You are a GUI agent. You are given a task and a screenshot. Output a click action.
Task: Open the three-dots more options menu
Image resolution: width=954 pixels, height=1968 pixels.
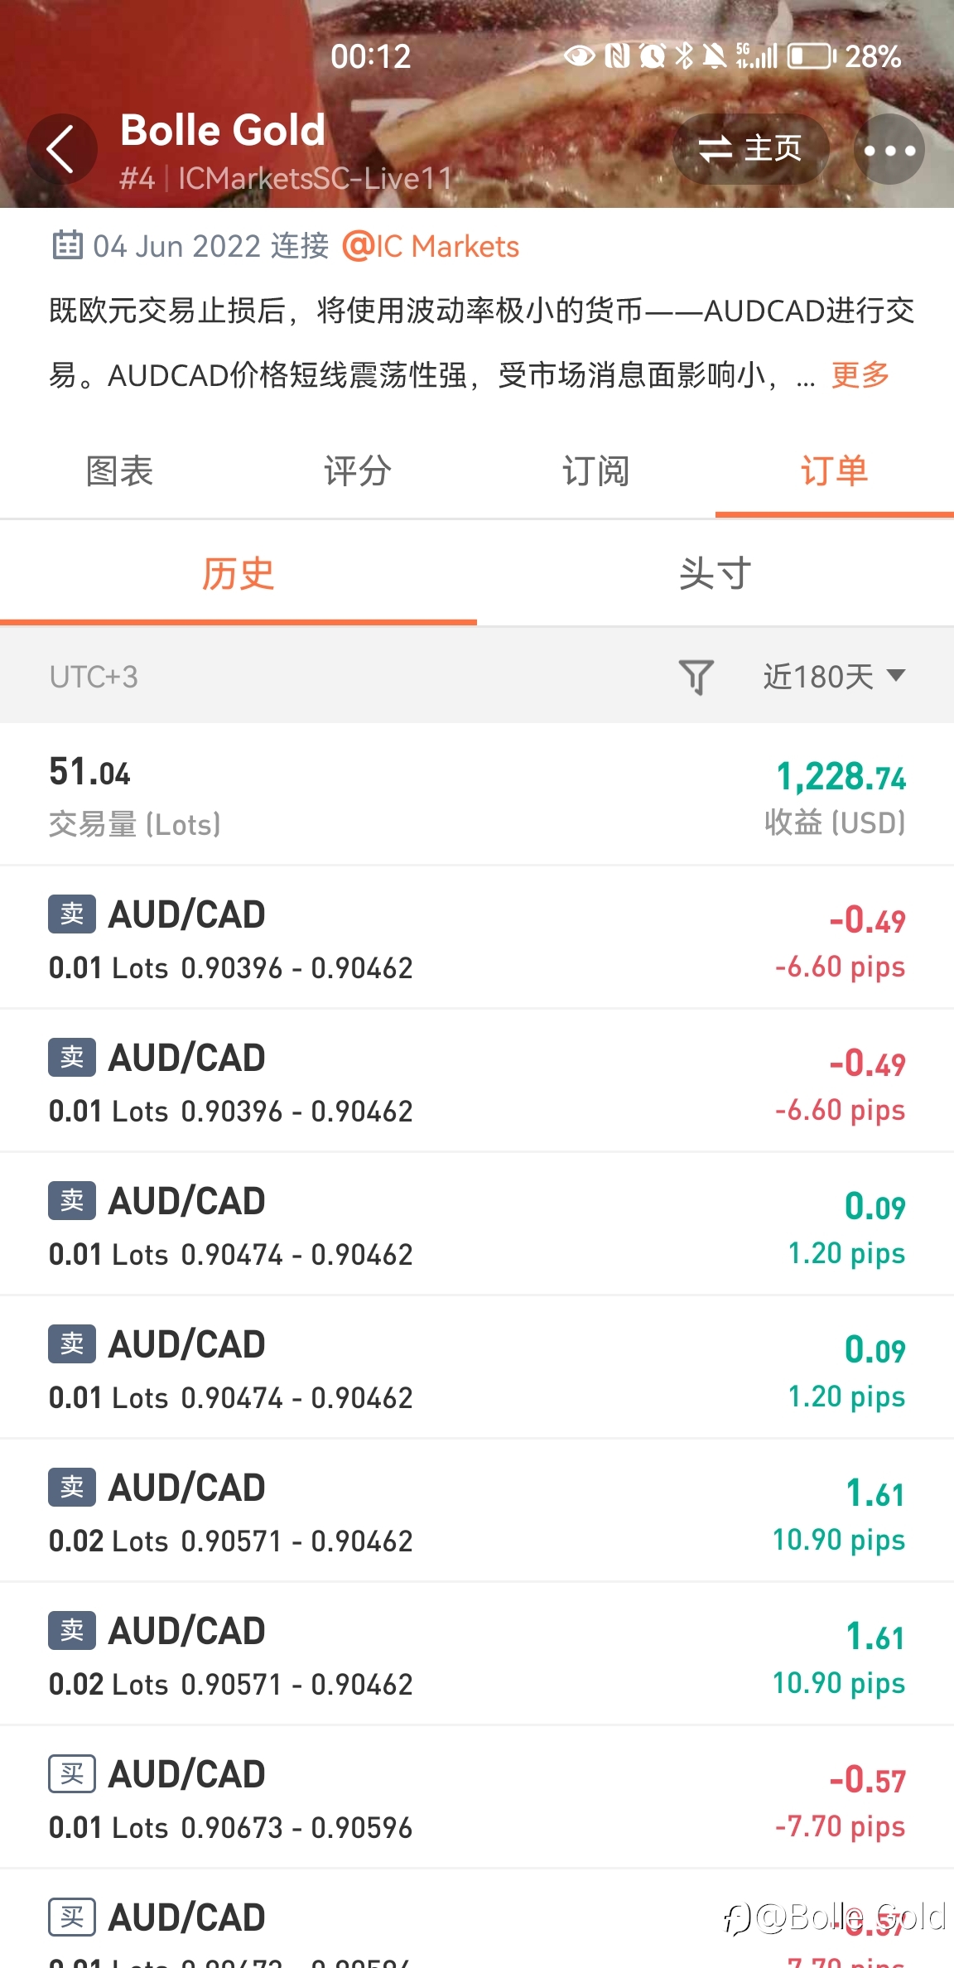point(889,150)
